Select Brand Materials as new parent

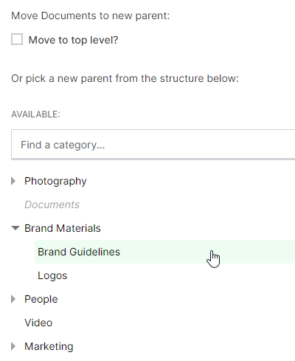(x=63, y=228)
